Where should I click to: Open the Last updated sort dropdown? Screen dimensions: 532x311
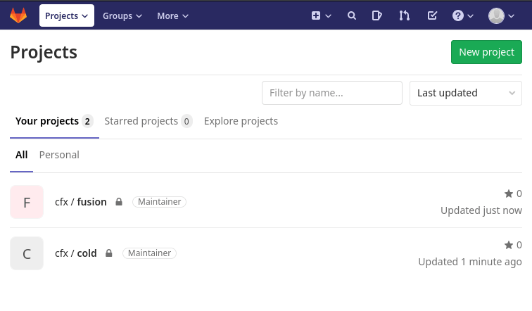[x=465, y=93]
